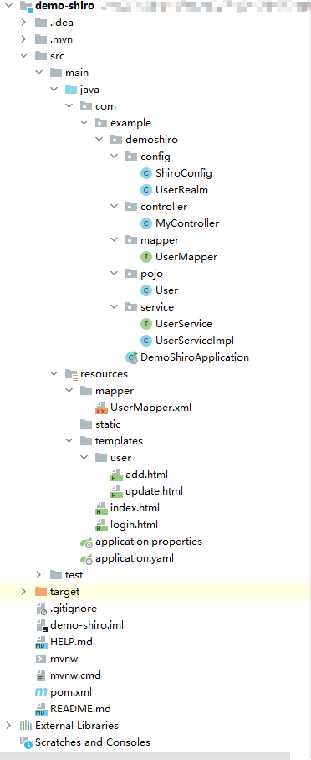Viewport: 311px width, 760px height.
Task: Click the UserService interface icon
Action: tap(145, 324)
